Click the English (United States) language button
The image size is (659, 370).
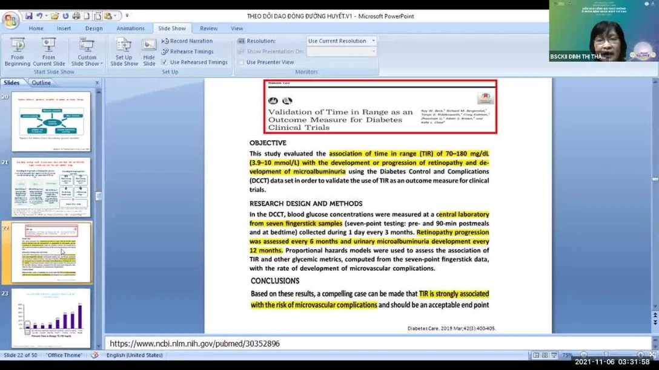[134, 355]
